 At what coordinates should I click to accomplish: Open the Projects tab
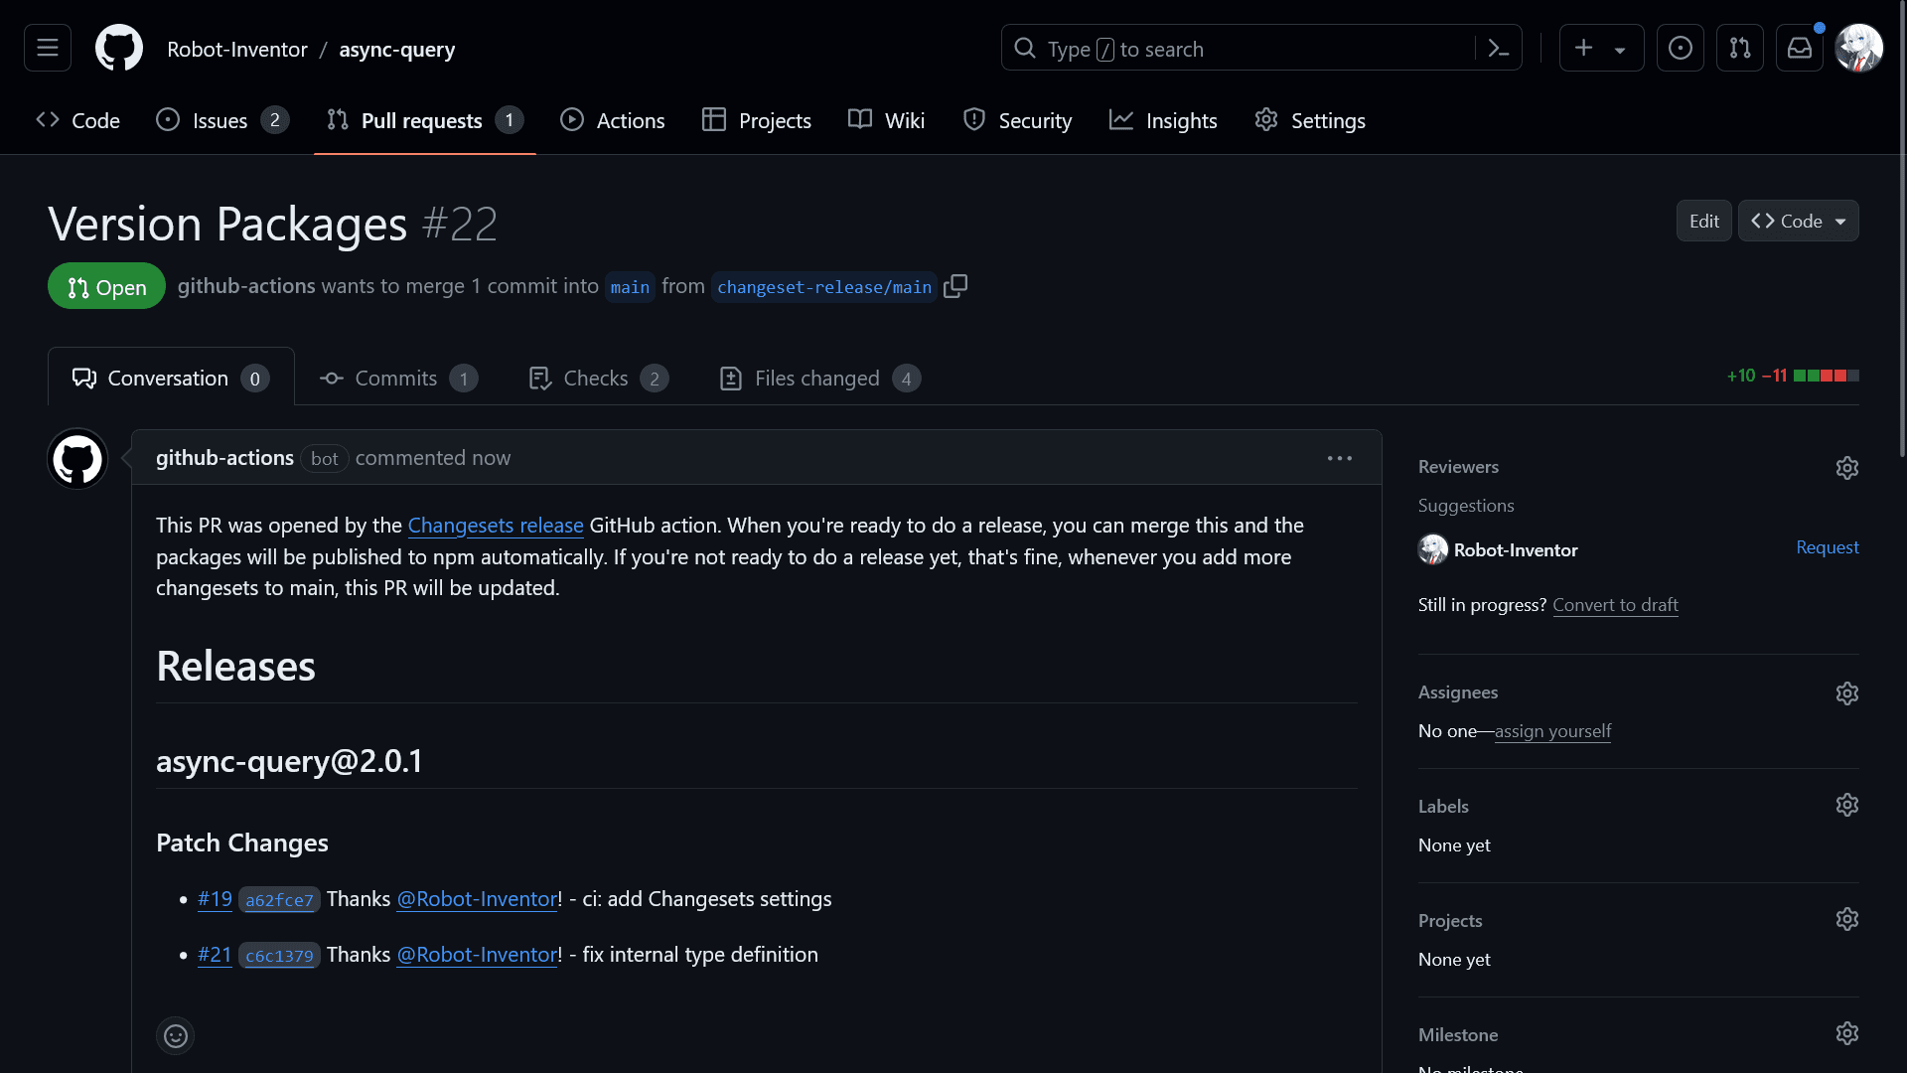click(x=757, y=120)
